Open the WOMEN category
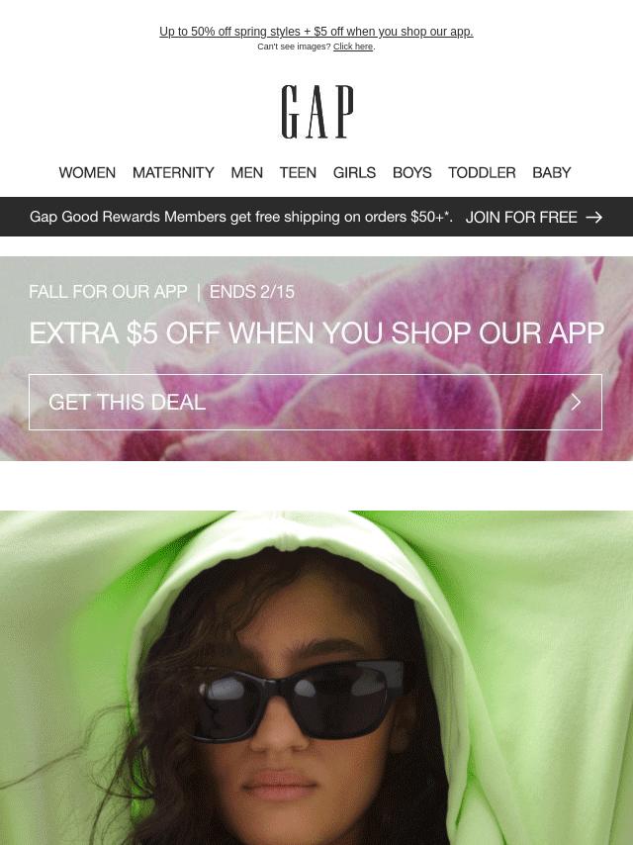 coord(87,172)
